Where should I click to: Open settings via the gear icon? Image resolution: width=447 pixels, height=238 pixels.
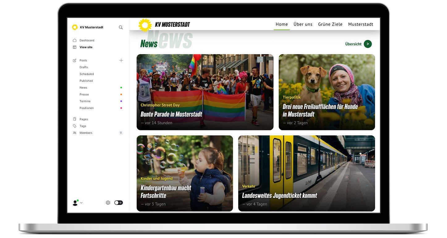[108, 203]
